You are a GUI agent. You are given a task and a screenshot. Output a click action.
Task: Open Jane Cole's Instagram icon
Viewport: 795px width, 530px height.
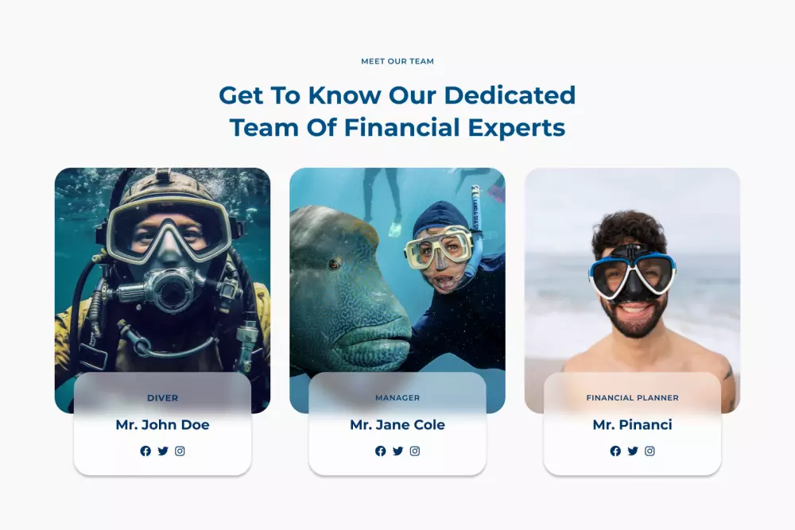415,451
